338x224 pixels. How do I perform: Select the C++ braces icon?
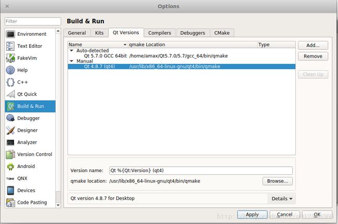click(x=10, y=82)
